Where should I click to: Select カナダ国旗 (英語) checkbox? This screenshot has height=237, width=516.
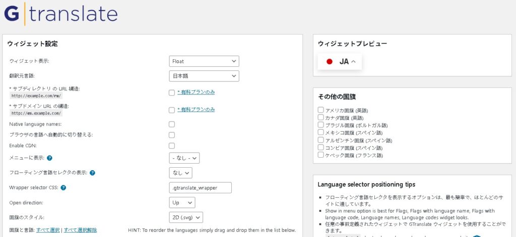(x=321, y=117)
